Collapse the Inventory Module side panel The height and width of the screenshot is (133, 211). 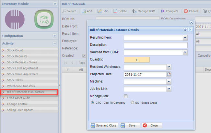pyautogui.click(x=55, y=4)
